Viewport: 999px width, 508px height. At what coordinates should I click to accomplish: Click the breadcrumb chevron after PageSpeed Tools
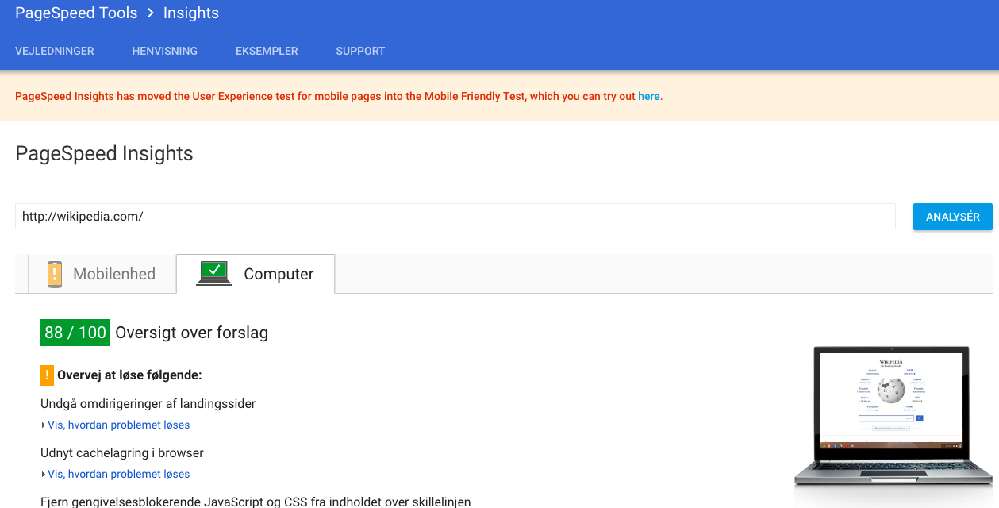point(151,13)
